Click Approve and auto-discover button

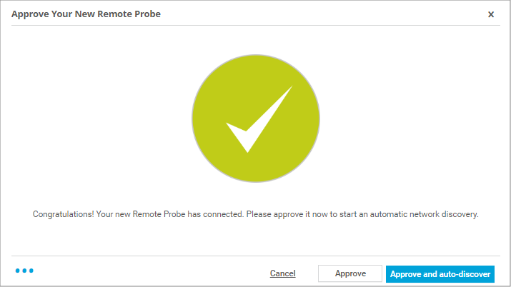tap(440, 273)
